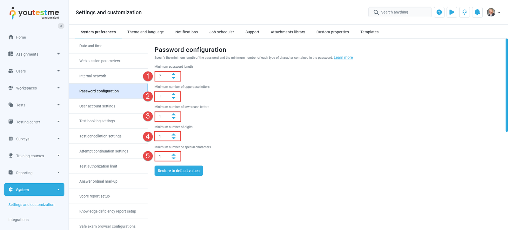Image resolution: width=508 pixels, height=230 pixels.
Task: Open notifications bell icon
Action: pyautogui.click(x=477, y=12)
